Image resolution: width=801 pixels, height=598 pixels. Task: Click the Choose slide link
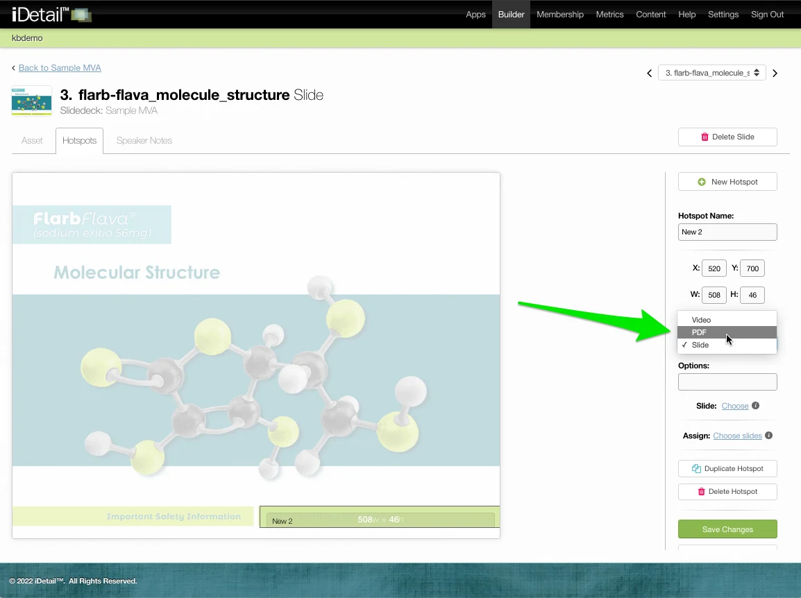tap(735, 406)
